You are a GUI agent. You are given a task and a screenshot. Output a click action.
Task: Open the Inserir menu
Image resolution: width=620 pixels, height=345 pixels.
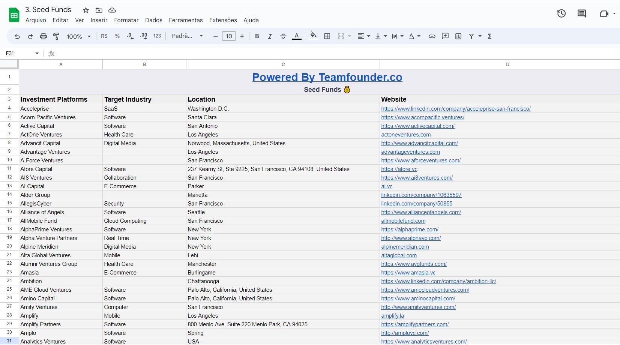pos(99,20)
